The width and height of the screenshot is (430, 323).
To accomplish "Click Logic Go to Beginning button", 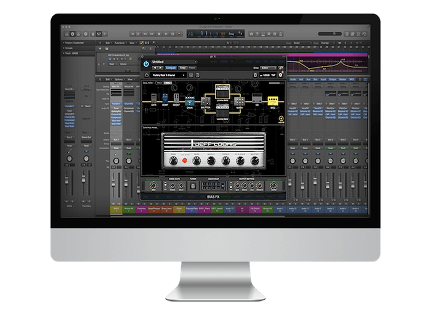I will [132, 34].
